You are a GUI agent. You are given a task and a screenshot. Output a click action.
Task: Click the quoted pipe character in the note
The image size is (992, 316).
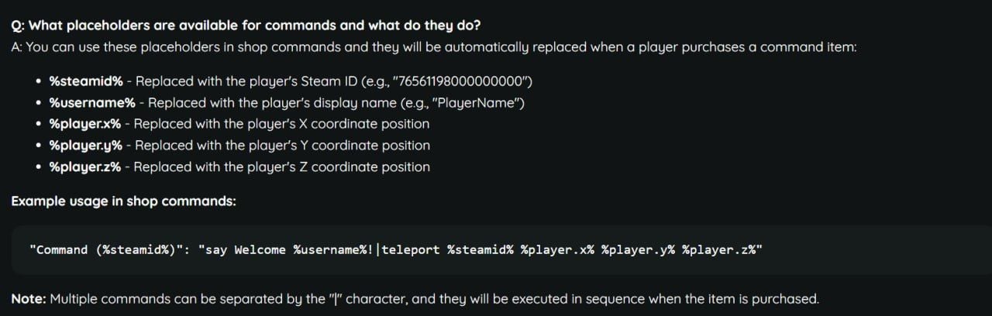pyautogui.click(x=336, y=299)
